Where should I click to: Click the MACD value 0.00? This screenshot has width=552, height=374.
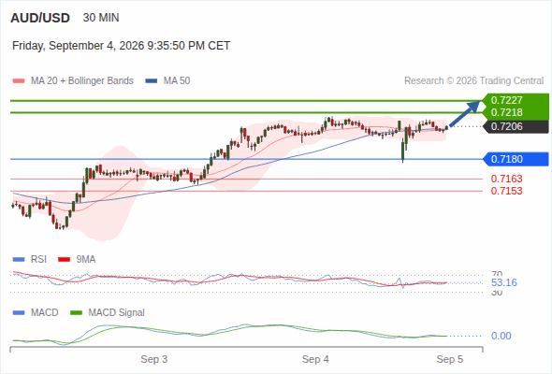click(501, 336)
